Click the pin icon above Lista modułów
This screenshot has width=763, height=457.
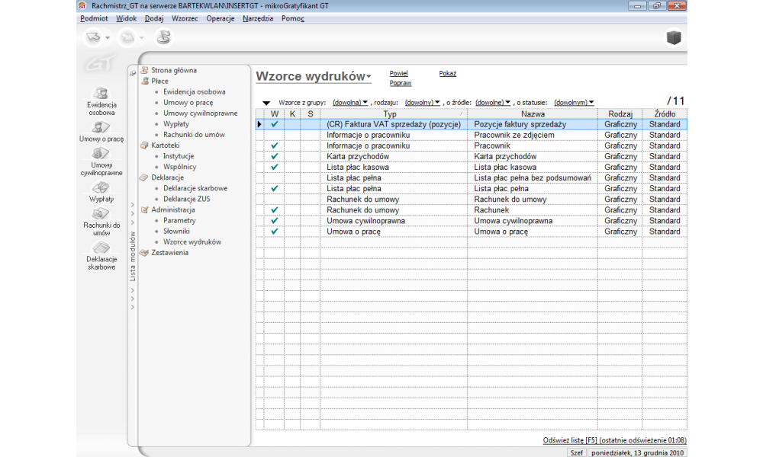132,73
